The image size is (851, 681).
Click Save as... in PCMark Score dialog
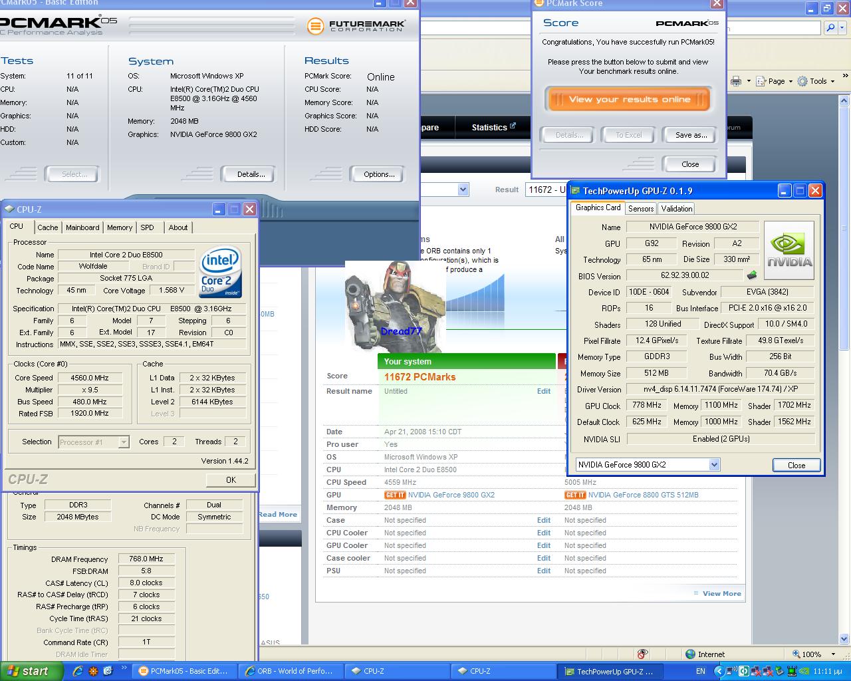click(691, 135)
